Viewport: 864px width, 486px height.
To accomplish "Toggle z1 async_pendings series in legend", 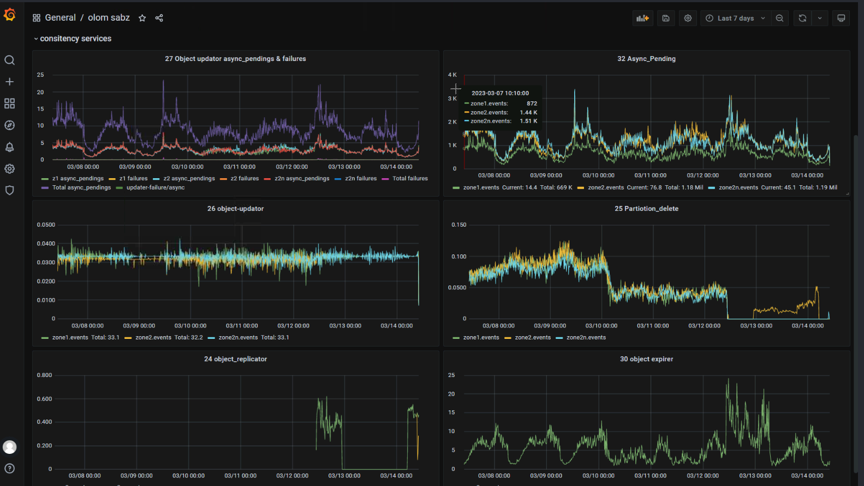I will tap(78, 179).
